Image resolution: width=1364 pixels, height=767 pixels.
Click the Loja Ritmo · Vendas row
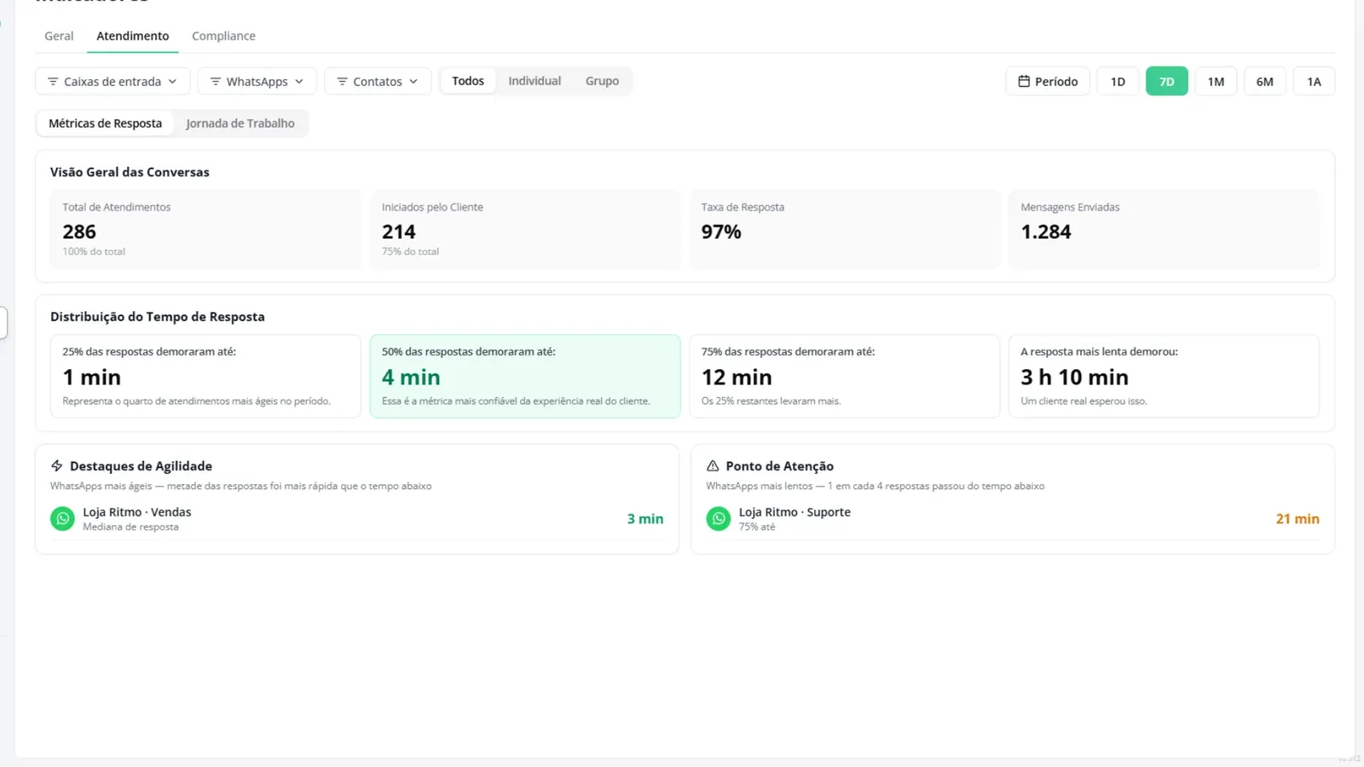pos(357,519)
